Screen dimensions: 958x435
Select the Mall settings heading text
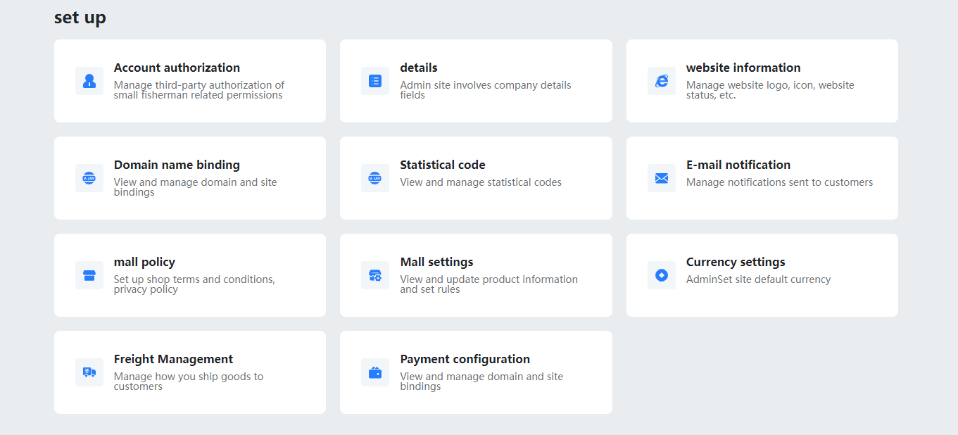pos(436,262)
